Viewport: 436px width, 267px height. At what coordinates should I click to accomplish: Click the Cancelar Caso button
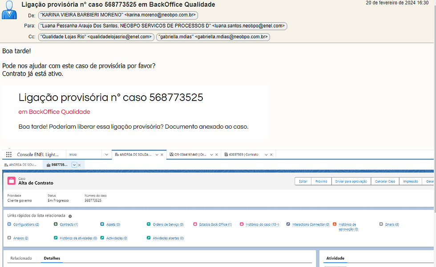[385, 182]
